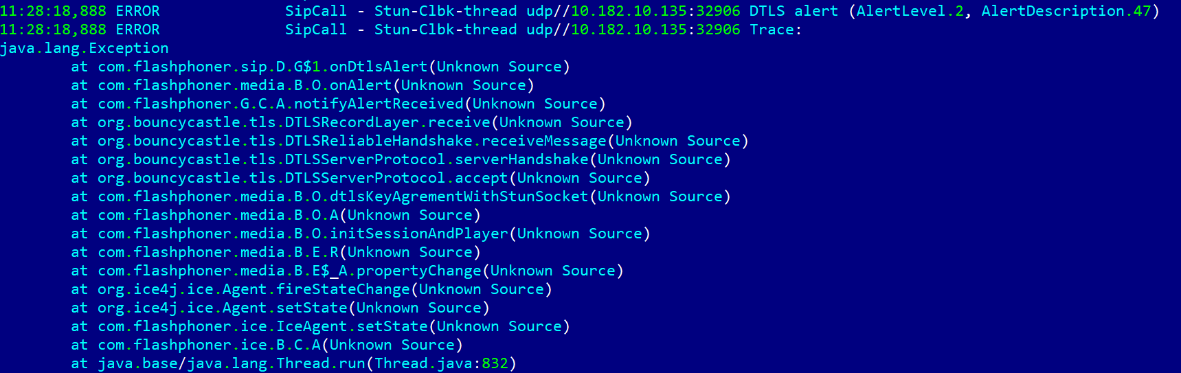The width and height of the screenshot is (1181, 373).
Task: Click the SipCall text in the first line
Action: 315,11
